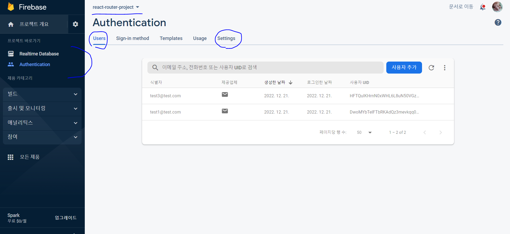This screenshot has width=510, height=234.
Task: Expand the 빌드 section
Action: pyautogui.click(x=42, y=94)
